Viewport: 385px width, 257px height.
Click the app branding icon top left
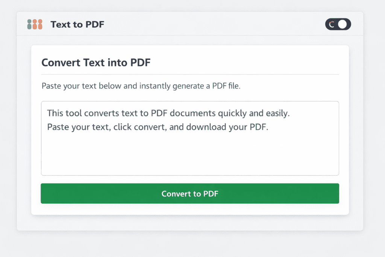[x=35, y=24]
